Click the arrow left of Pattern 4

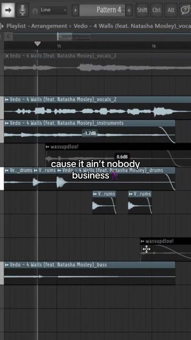pos(75,10)
